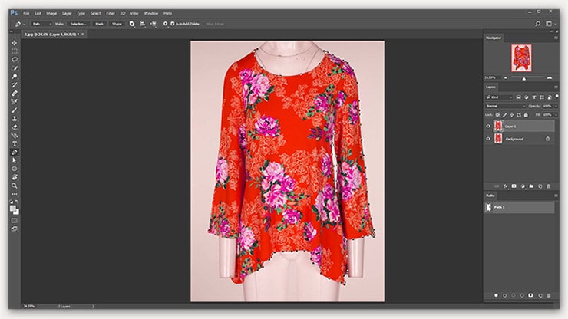Select the Ellipse shape tool
This screenshot has height=319, width=568.
coord(15,169)
